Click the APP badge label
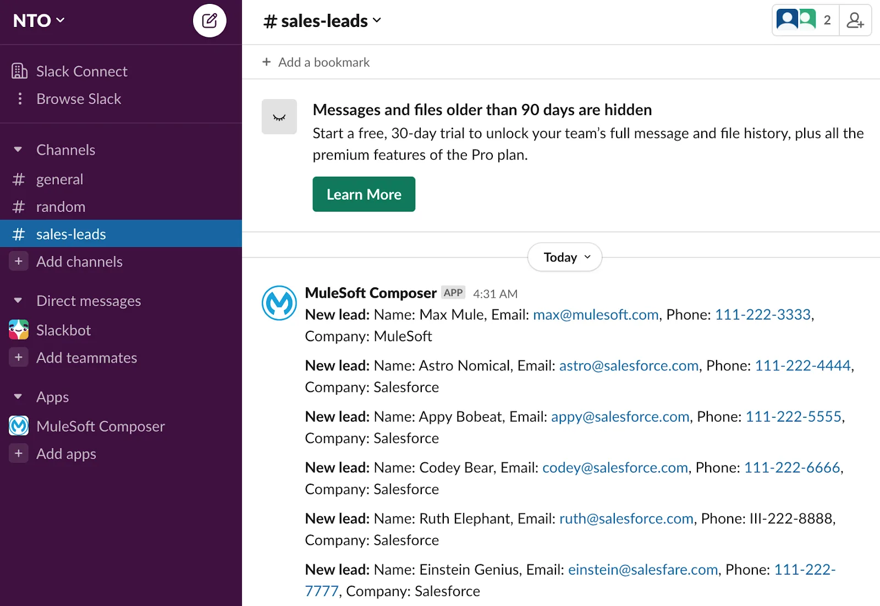The image size is (880, 606). pos(453,293)
